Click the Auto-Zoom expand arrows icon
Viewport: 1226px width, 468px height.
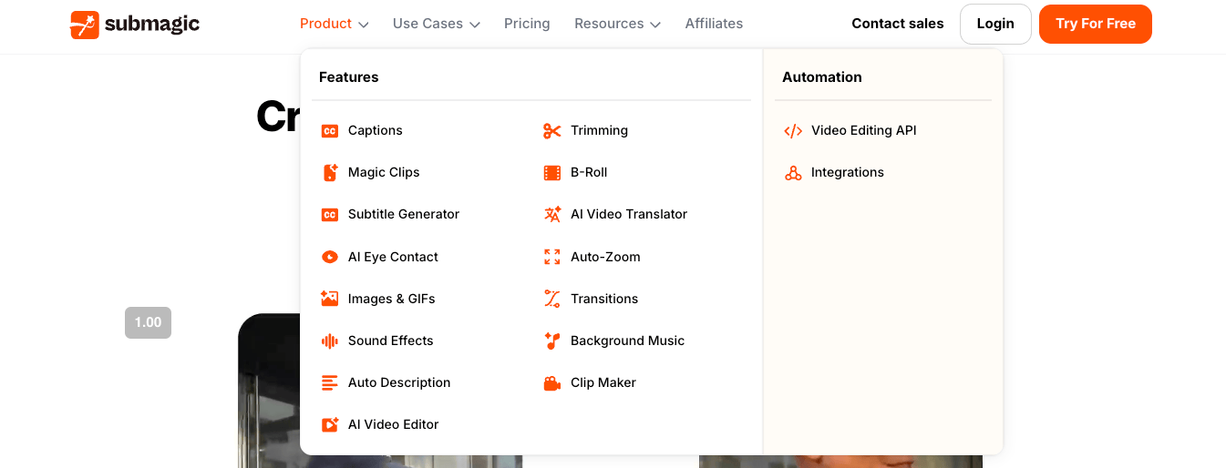(x=552, y=258)
